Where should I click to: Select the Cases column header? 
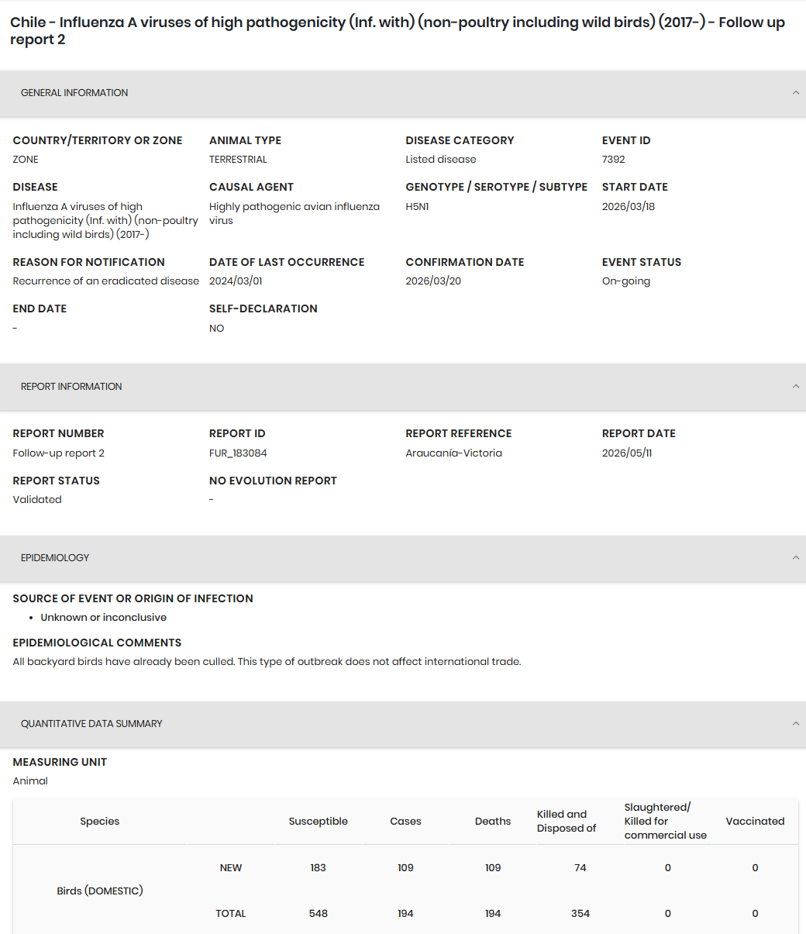tap(405, 822)
